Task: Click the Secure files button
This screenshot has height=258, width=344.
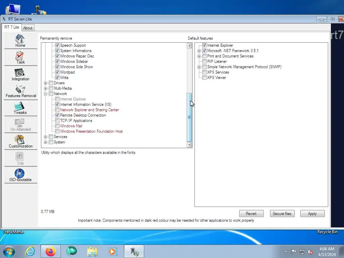Action: [282, 213]
